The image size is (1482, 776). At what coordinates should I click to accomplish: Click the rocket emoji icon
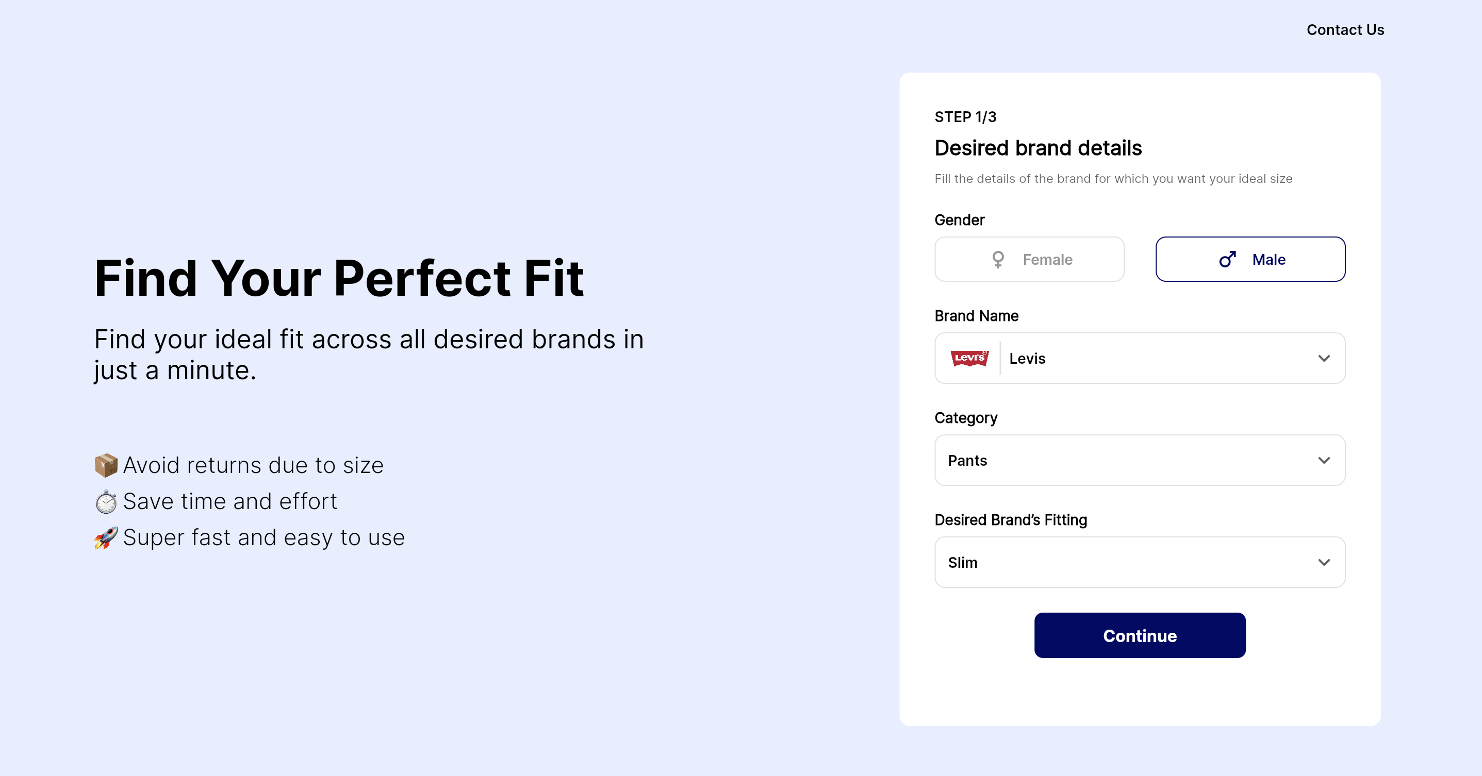pyautogui.click(x=106, y=538)
